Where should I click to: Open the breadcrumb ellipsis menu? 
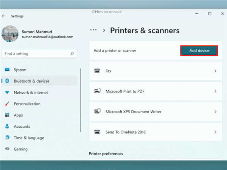(x=93, y=30)
